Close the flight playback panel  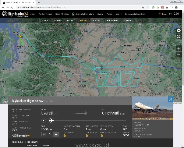(170, 99)
